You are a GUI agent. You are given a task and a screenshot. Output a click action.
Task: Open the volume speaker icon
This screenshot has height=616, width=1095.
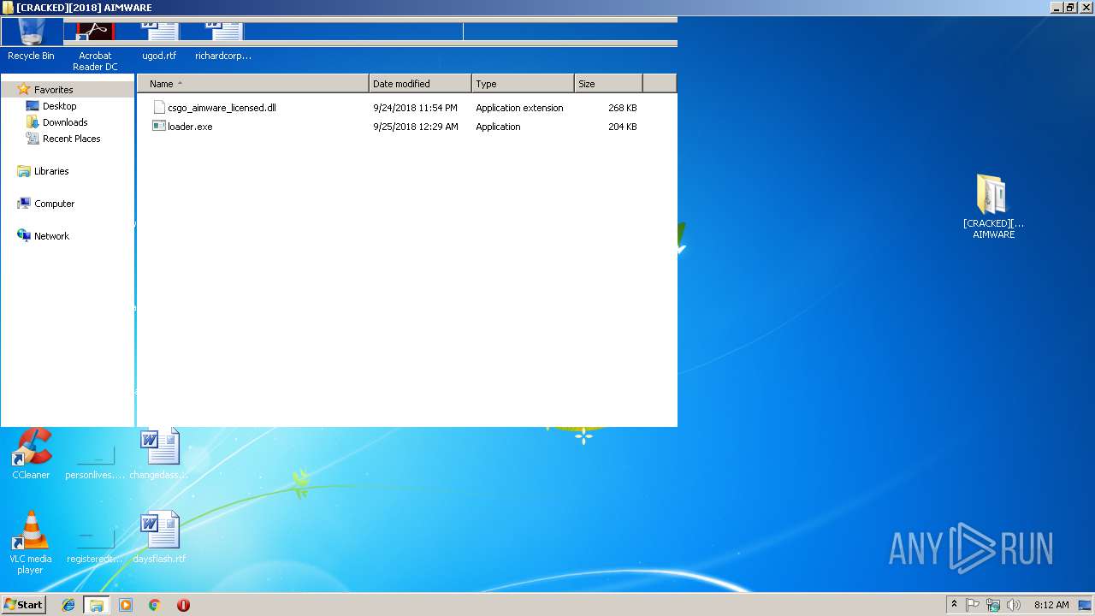[x=1014, y=605]
